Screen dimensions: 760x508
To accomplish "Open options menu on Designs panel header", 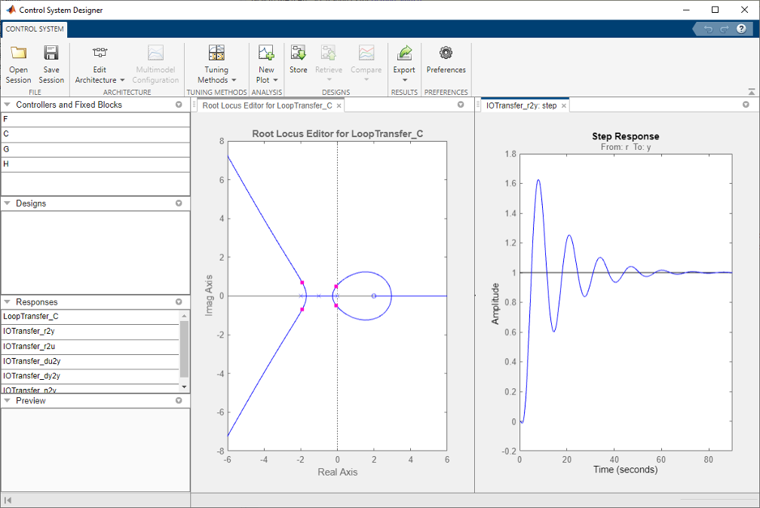I will [179, 203].
